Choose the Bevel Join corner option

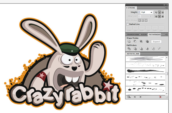point(163,17)
